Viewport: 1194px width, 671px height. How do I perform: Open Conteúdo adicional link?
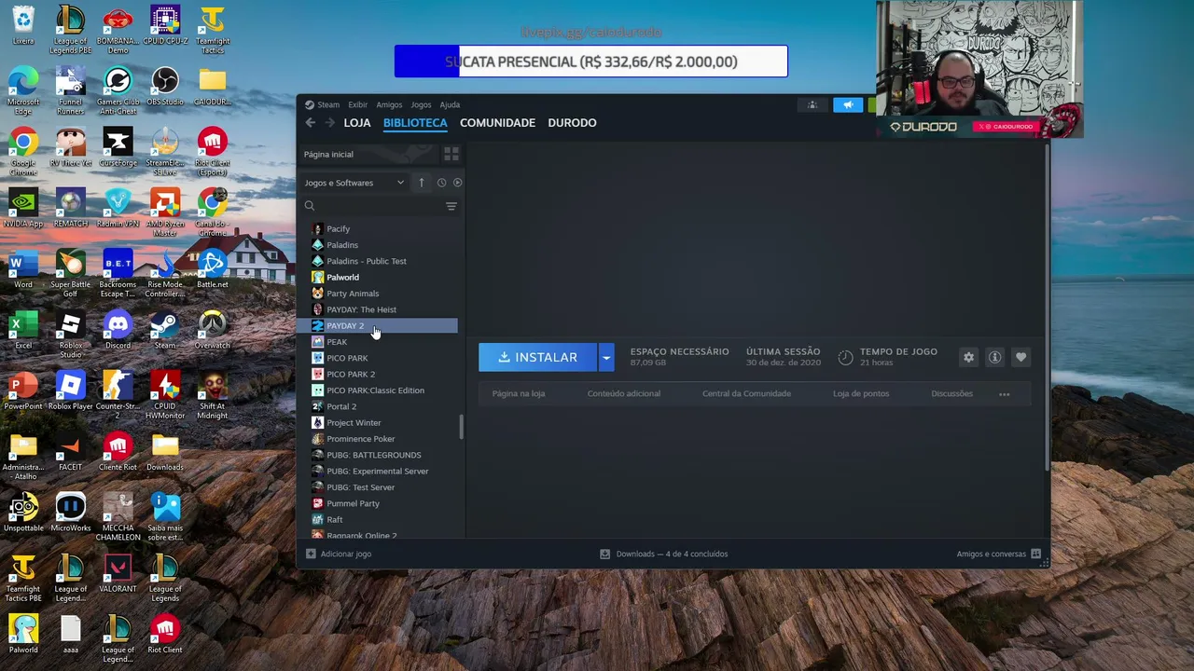click(x=624, y=393)
